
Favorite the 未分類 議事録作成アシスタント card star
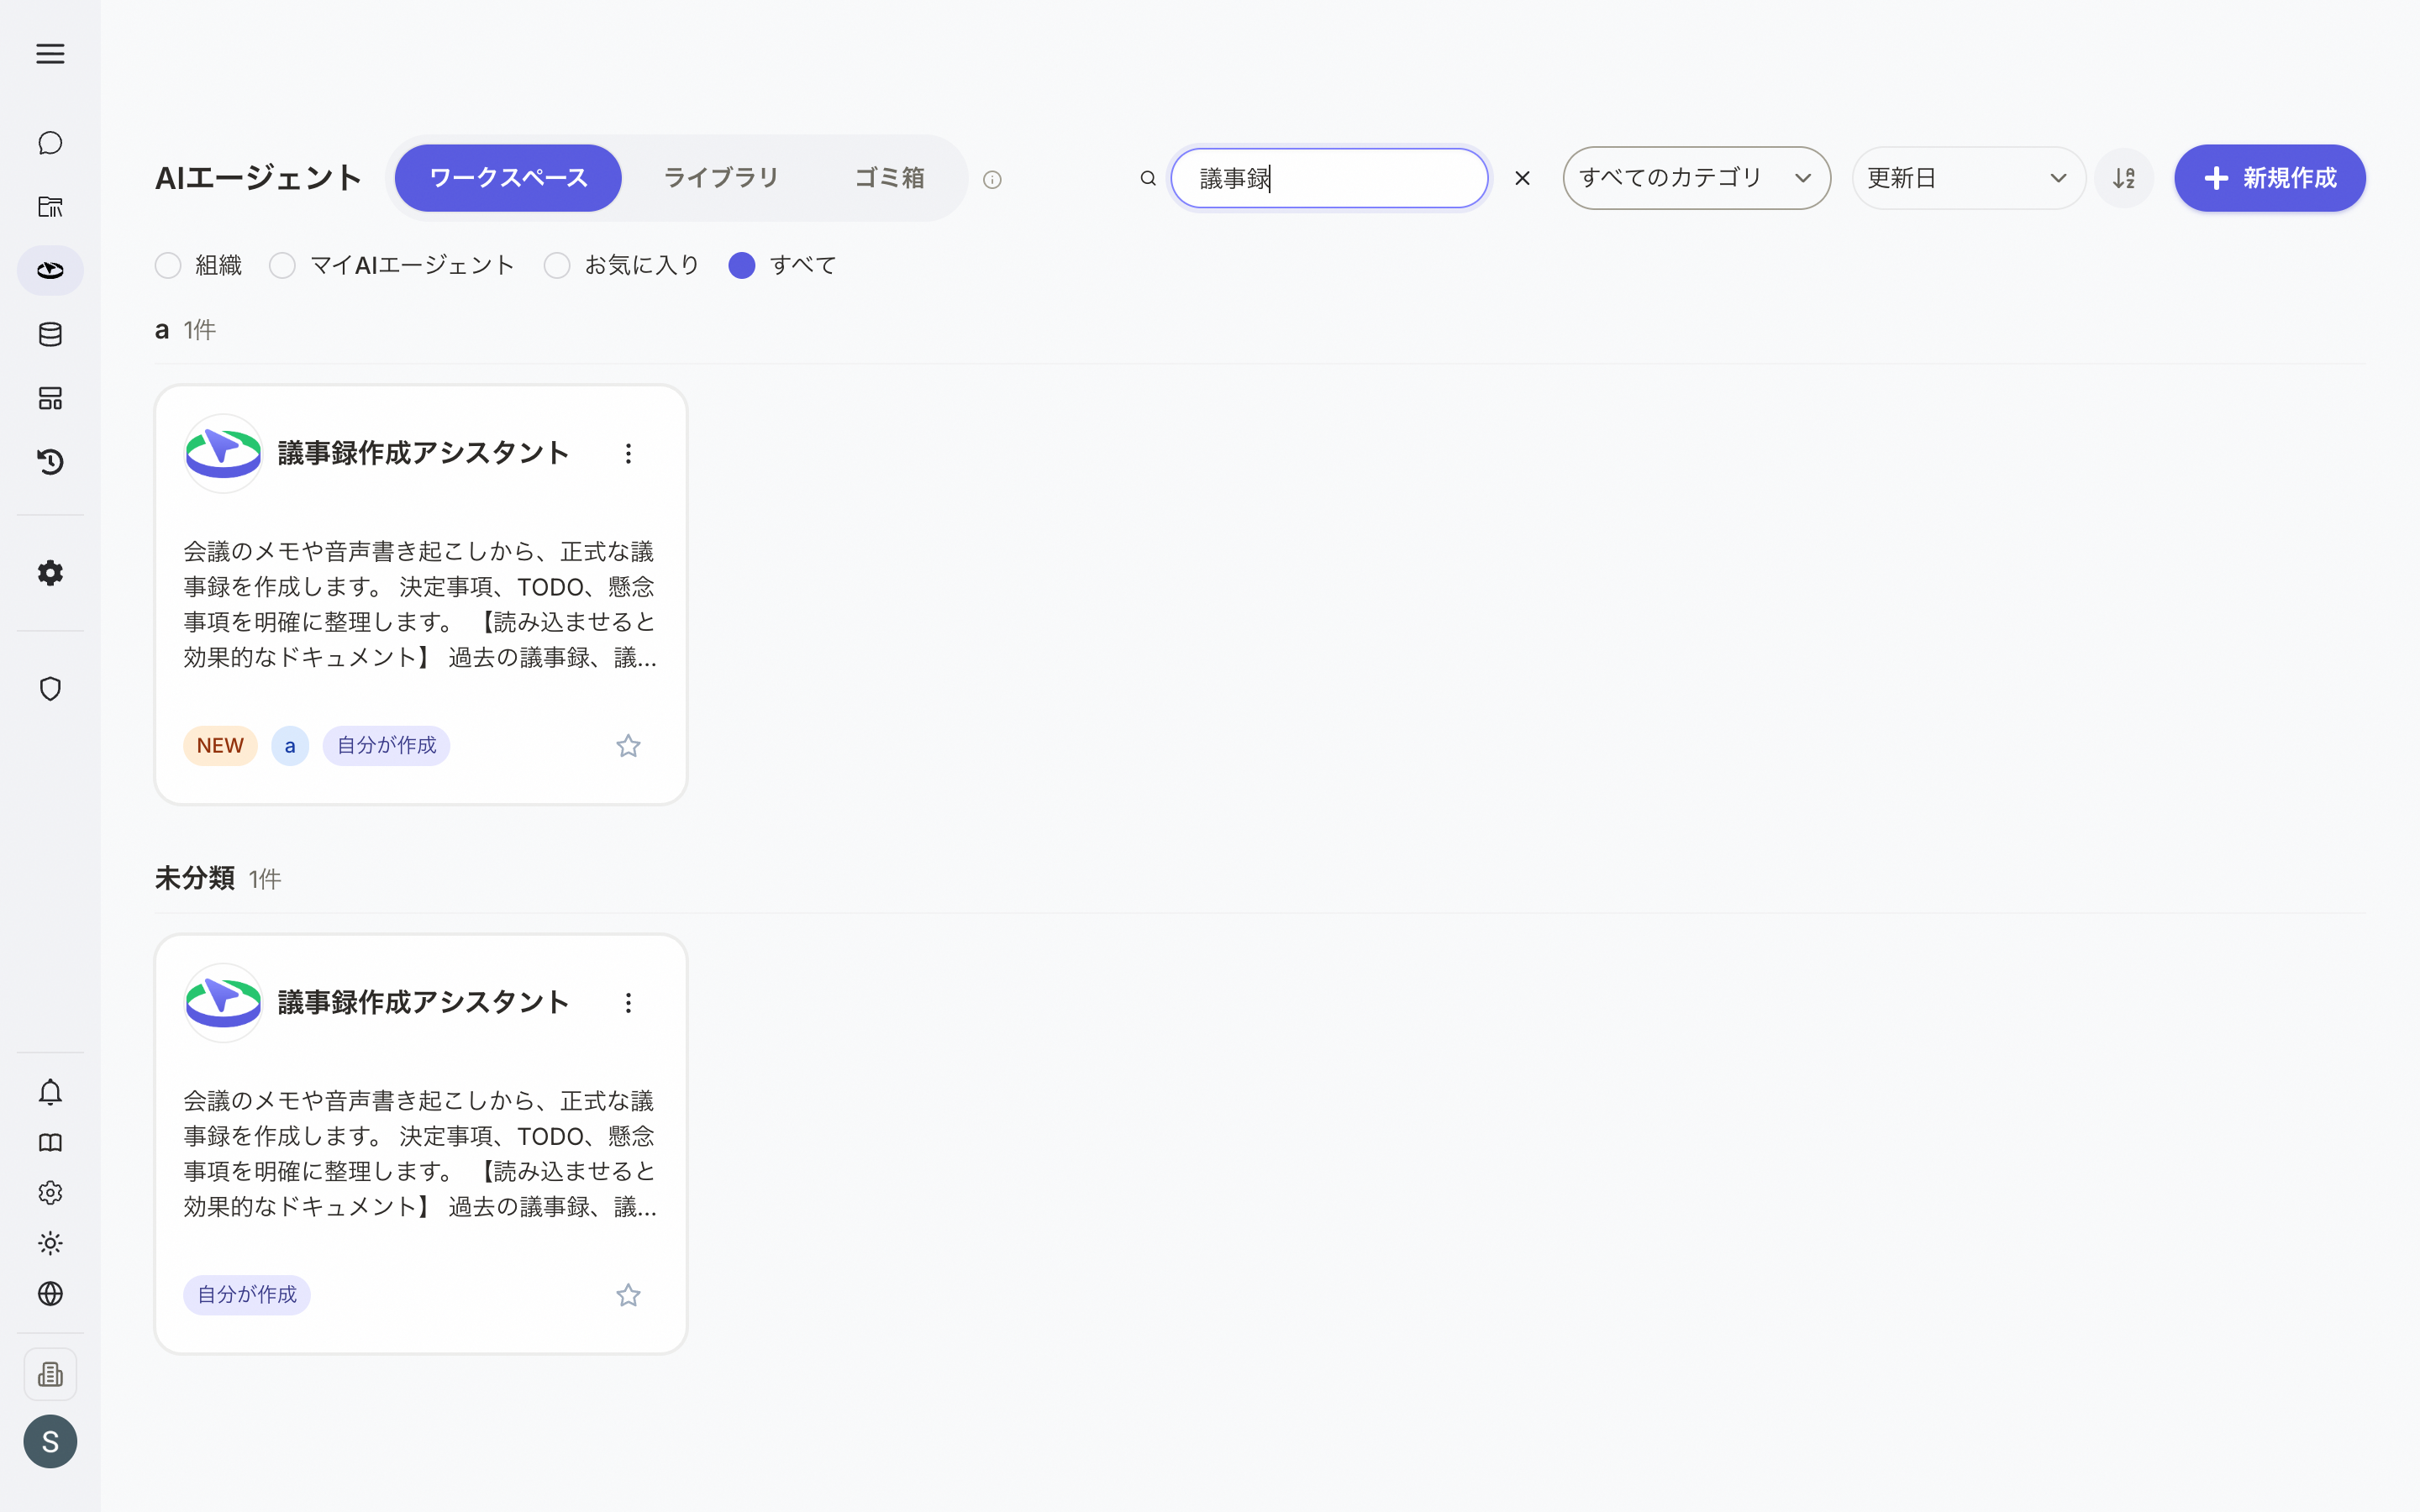pyautogui.click(x=628, y=1295)
